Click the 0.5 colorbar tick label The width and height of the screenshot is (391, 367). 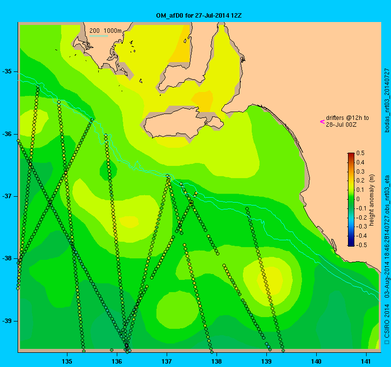[360, 153]
